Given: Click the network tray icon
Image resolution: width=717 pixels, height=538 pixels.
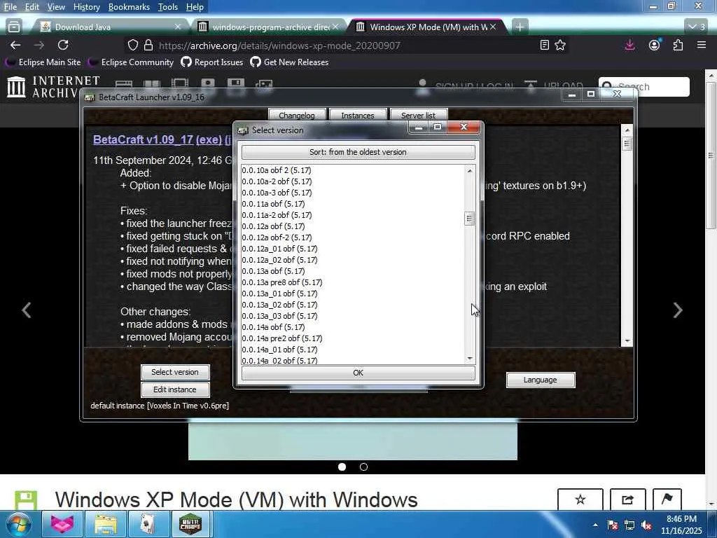Looking at the screenshot, I should point(629,525).
